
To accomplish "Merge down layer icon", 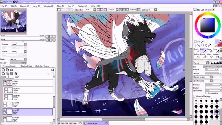I will pyautogui.click(x=8, y=74).
